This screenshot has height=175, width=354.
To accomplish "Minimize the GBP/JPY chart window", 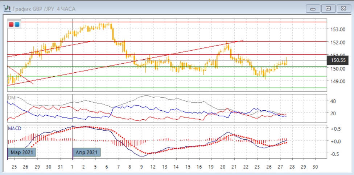I will 313,9.
